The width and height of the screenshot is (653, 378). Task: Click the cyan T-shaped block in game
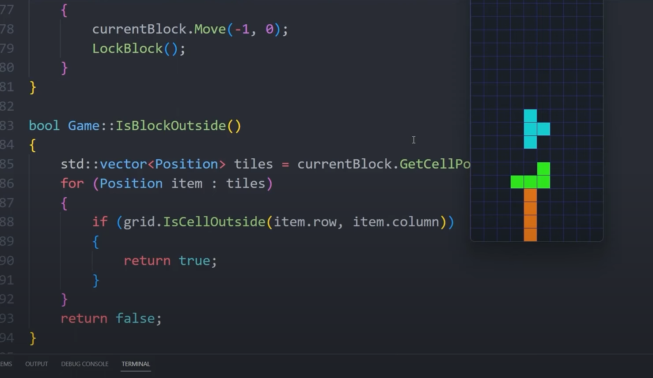(531, 129)
